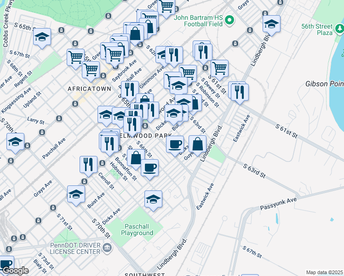This screenshot has width=344, height=276.
Task: Click school marker left of S Robinson St
Action: [179, 86]
